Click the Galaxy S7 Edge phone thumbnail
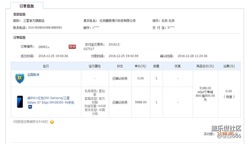The image size is (245, 144). (20, 102)
